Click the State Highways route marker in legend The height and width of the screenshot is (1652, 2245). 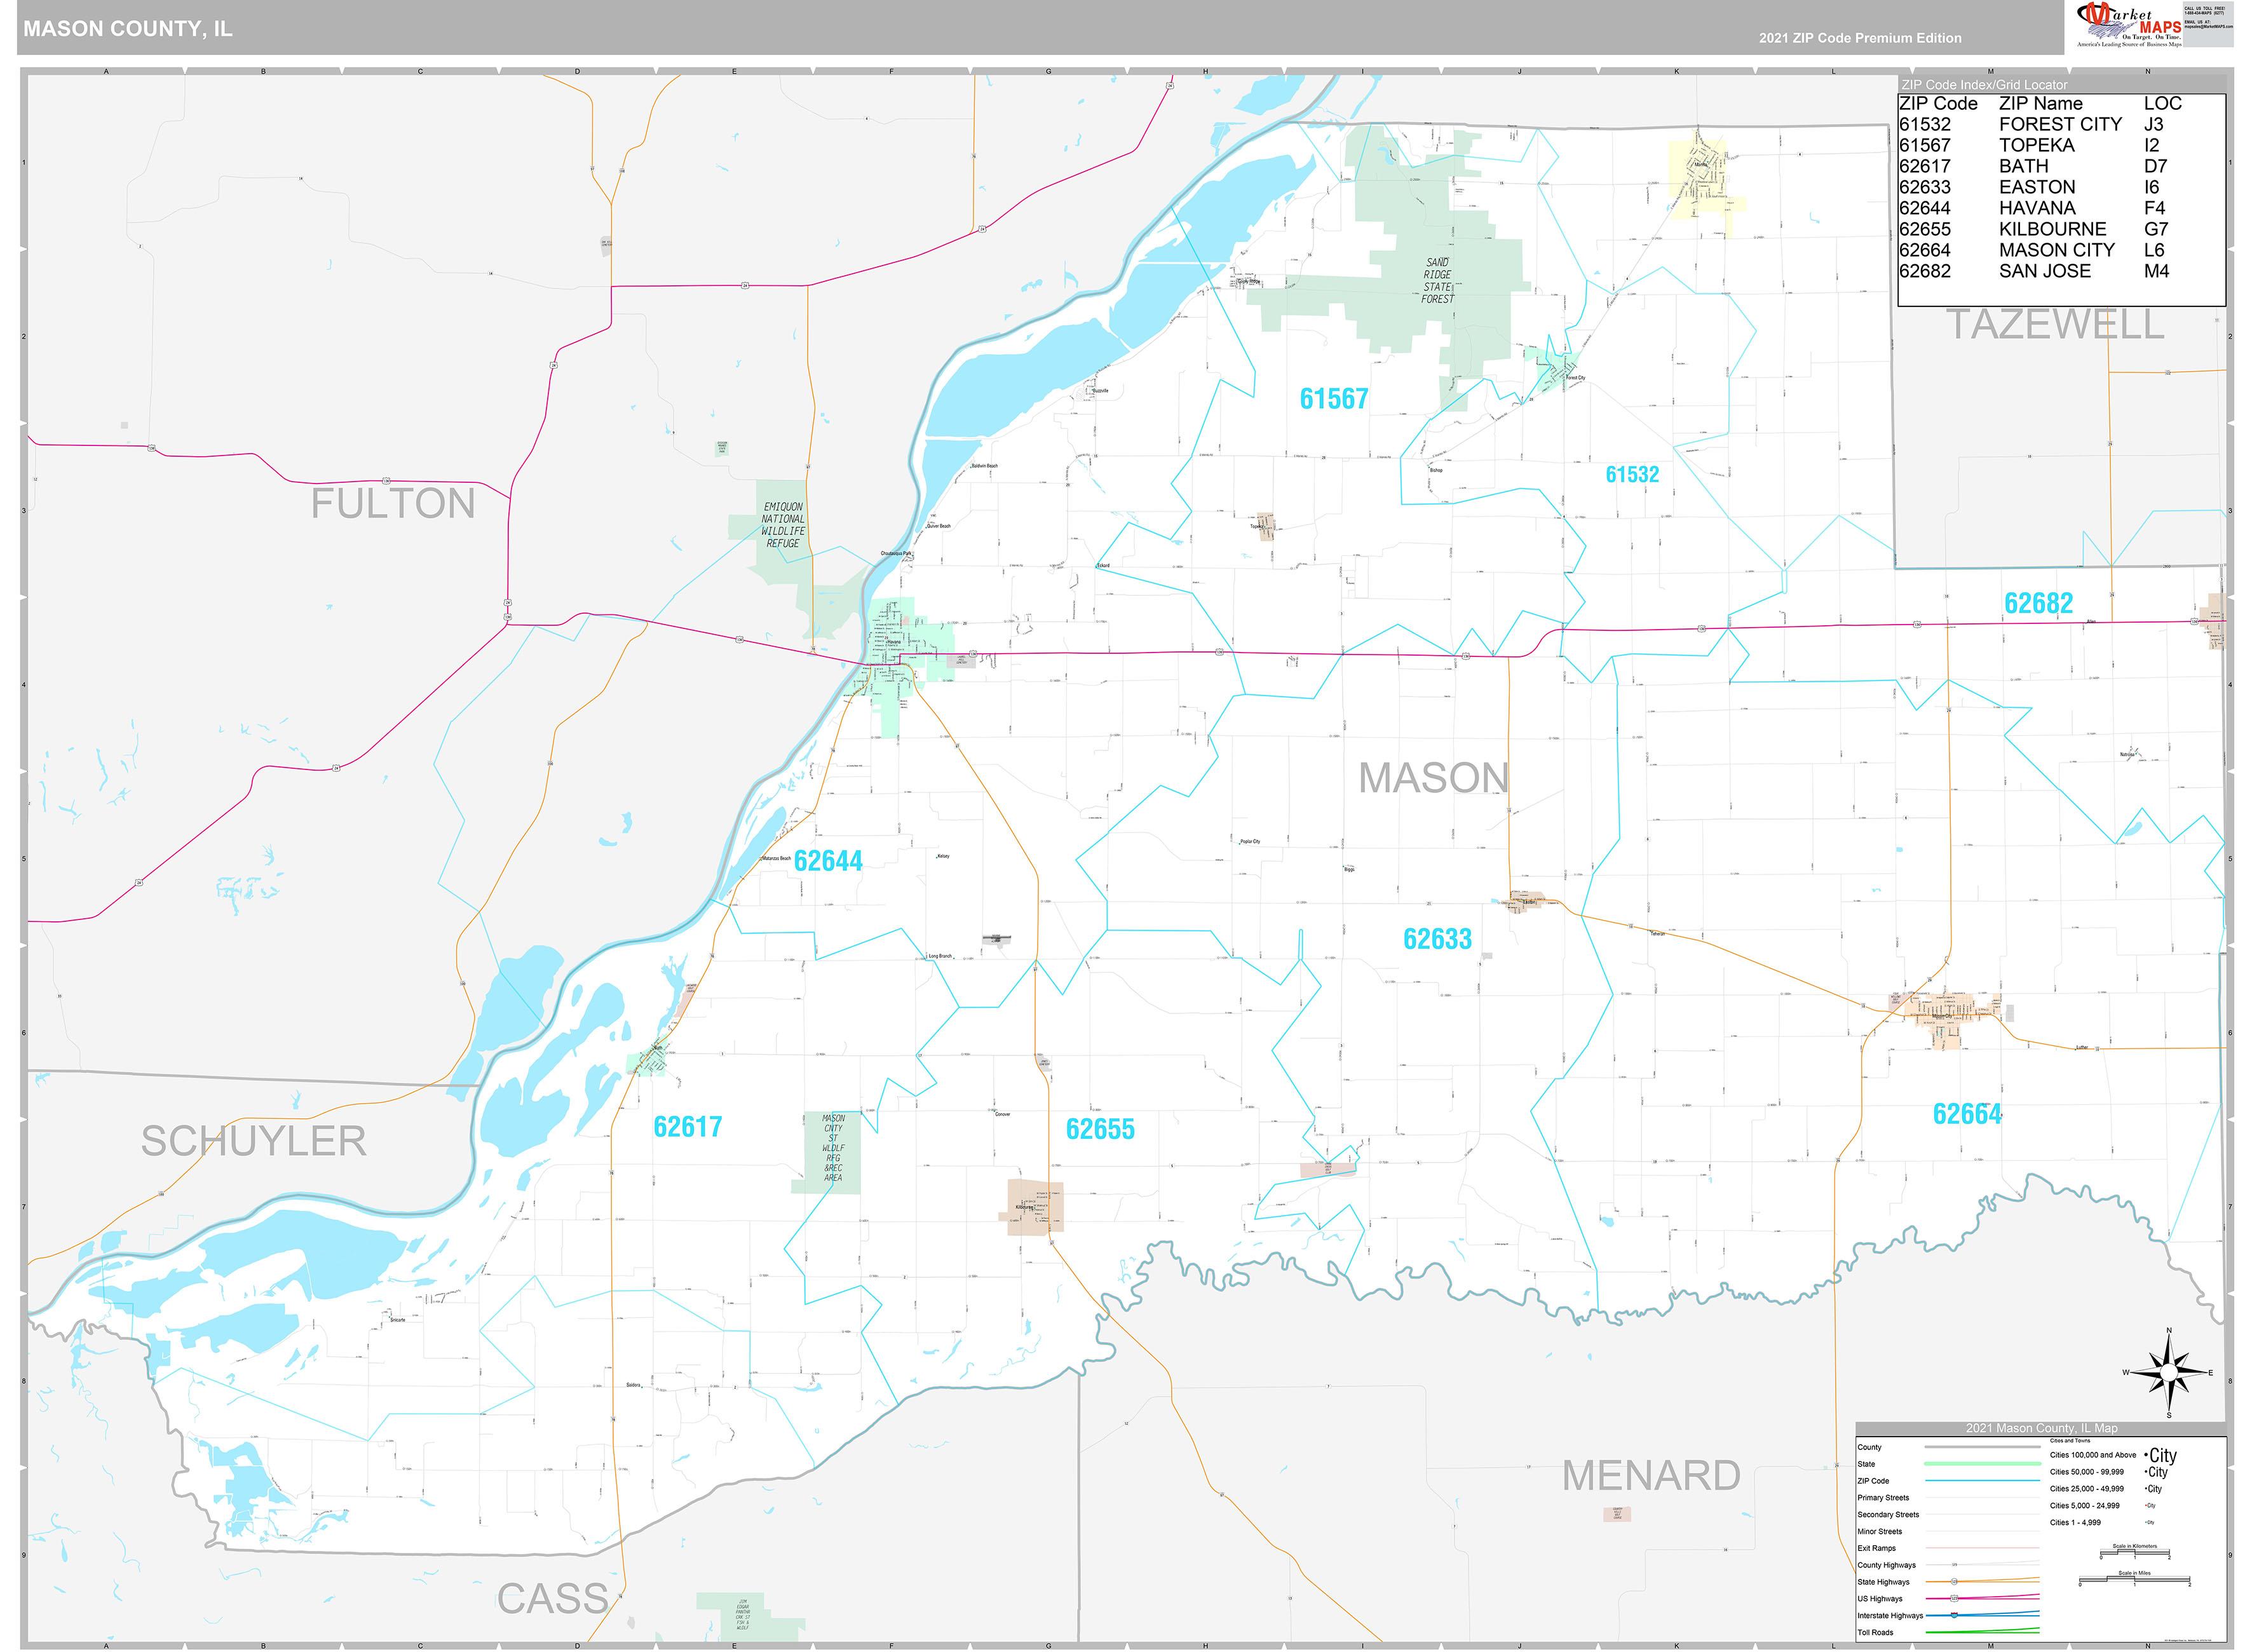point(1954,1582)
